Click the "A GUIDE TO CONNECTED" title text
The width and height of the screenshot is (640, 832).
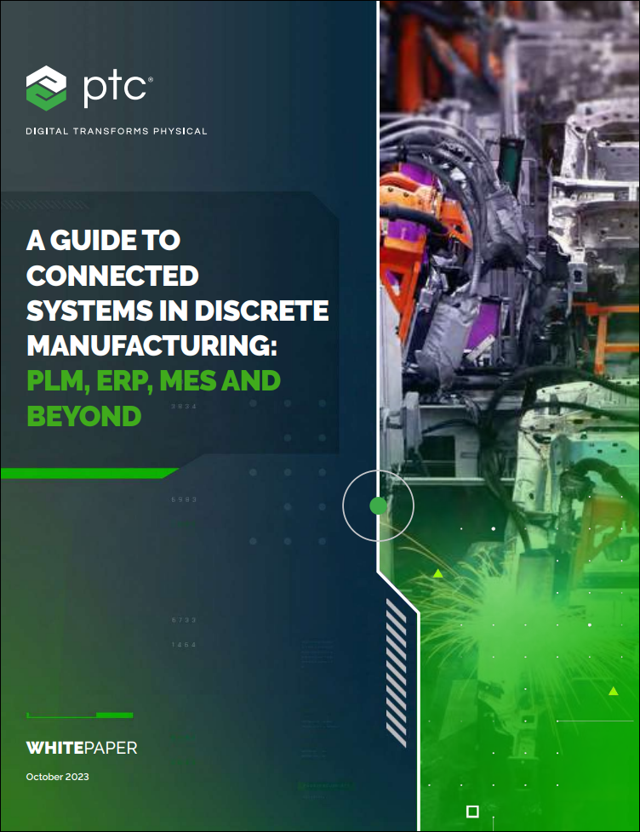[112, 259]
